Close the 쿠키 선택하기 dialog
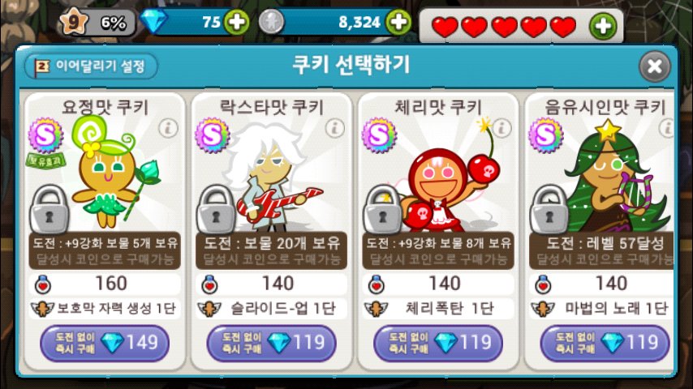This screenshot has width=693, height=389. point(655,66)
